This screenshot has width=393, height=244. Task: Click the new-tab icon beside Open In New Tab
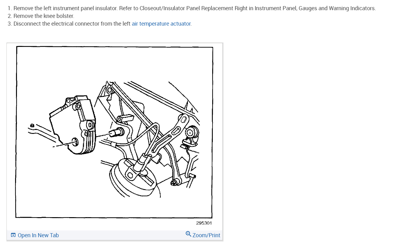[13, 235]
